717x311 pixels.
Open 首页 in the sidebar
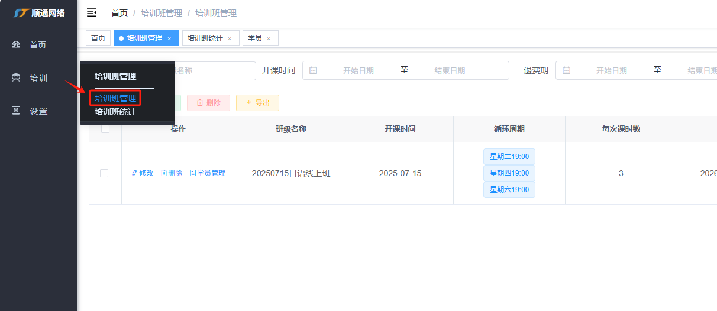38,44
